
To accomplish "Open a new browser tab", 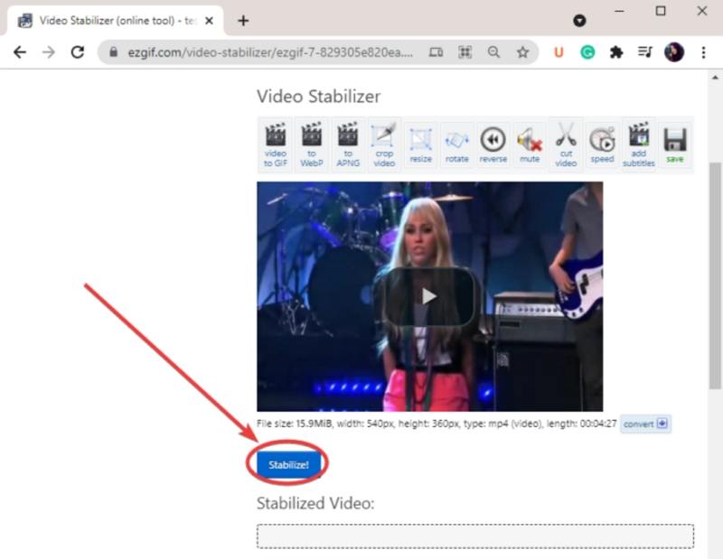I will 243,20.
